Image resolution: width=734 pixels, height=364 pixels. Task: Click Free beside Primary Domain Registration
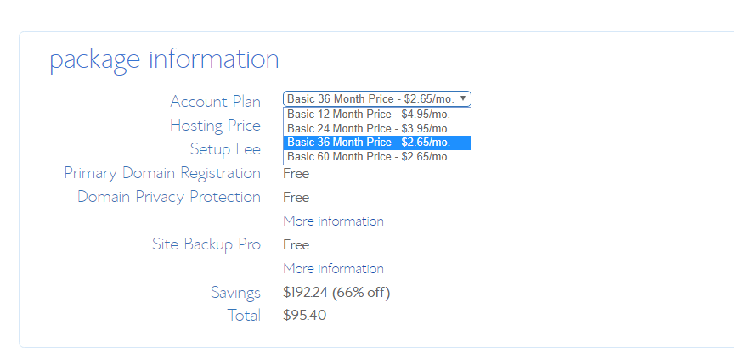pyautogui.click(x=296, y=174)
